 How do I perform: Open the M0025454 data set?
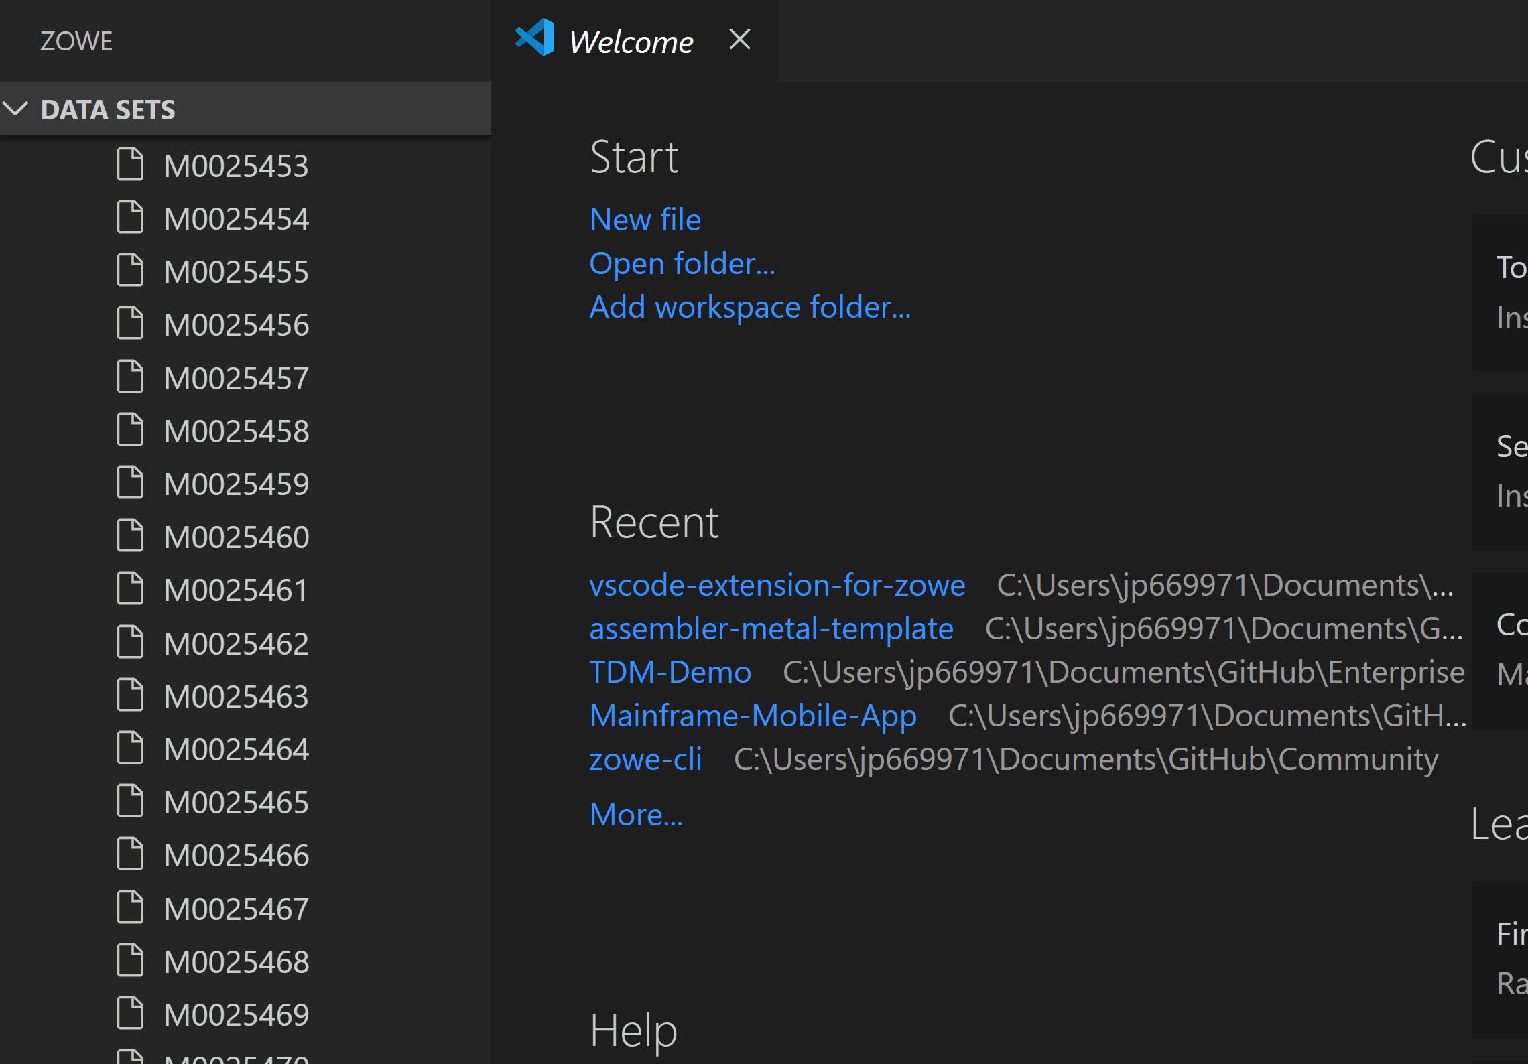[236, 217]
